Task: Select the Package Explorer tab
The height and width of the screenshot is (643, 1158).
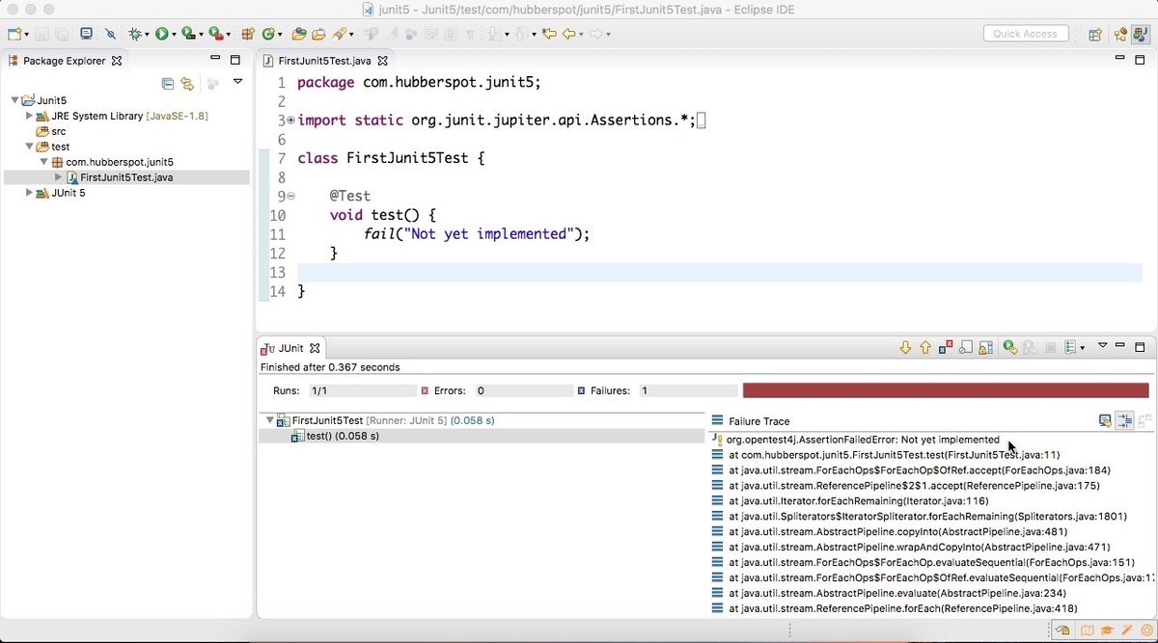Action: (65, 61)
